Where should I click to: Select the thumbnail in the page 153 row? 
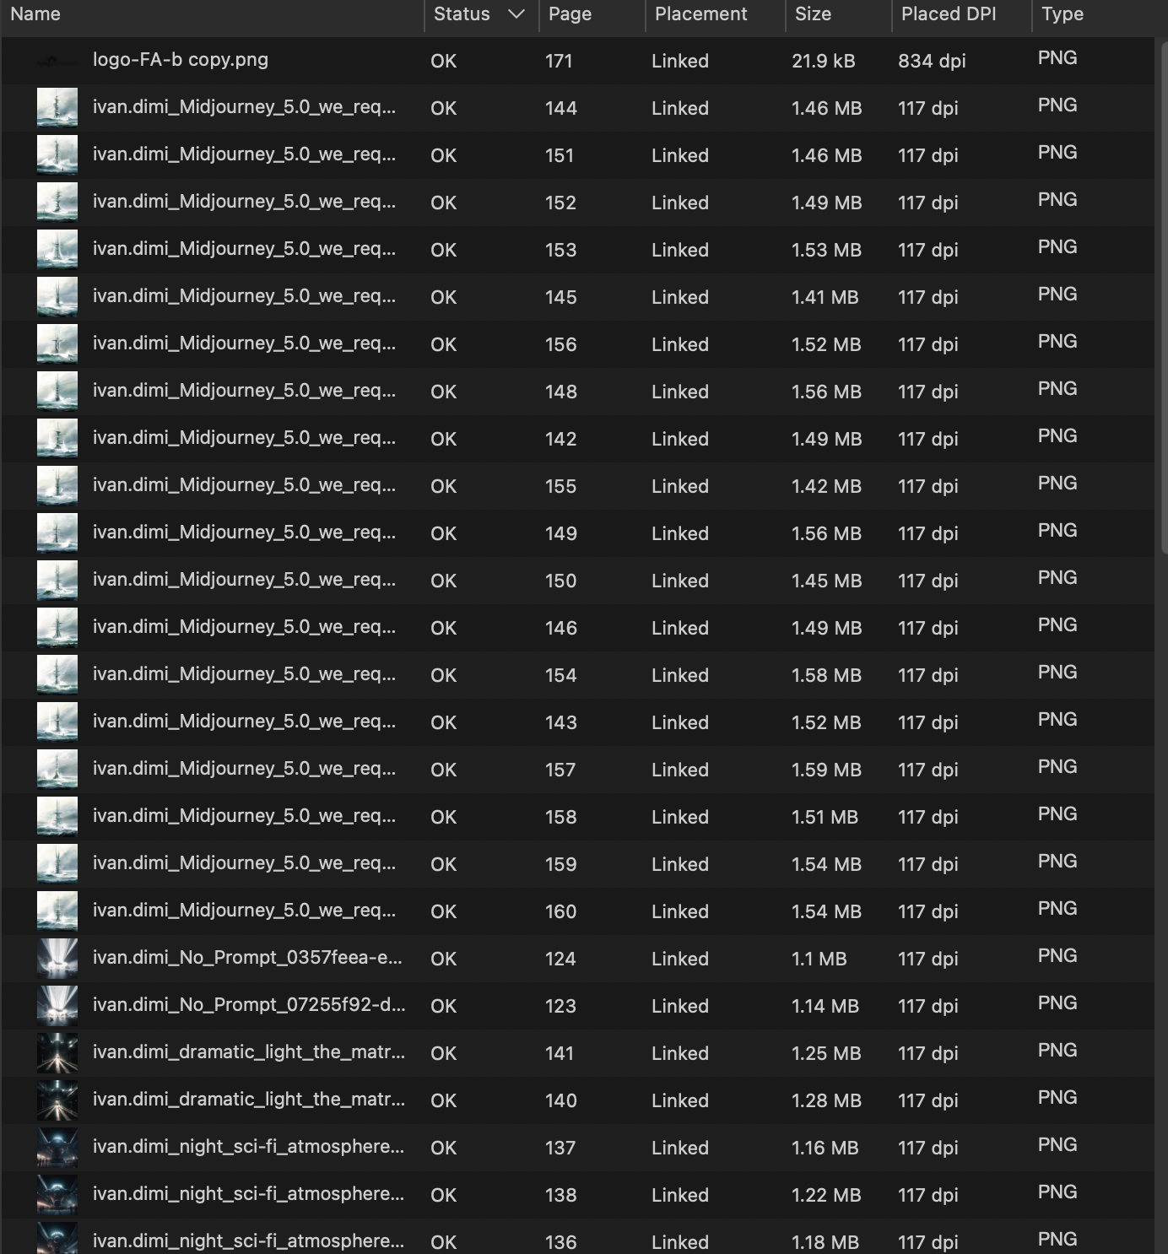pos(57,250)
